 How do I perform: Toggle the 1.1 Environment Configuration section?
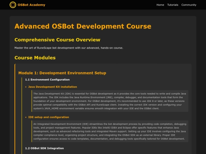pyautogui.click(x=47, y=79)
